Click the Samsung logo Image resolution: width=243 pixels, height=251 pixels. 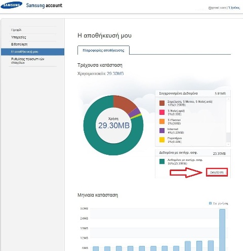tap(11, 5)
